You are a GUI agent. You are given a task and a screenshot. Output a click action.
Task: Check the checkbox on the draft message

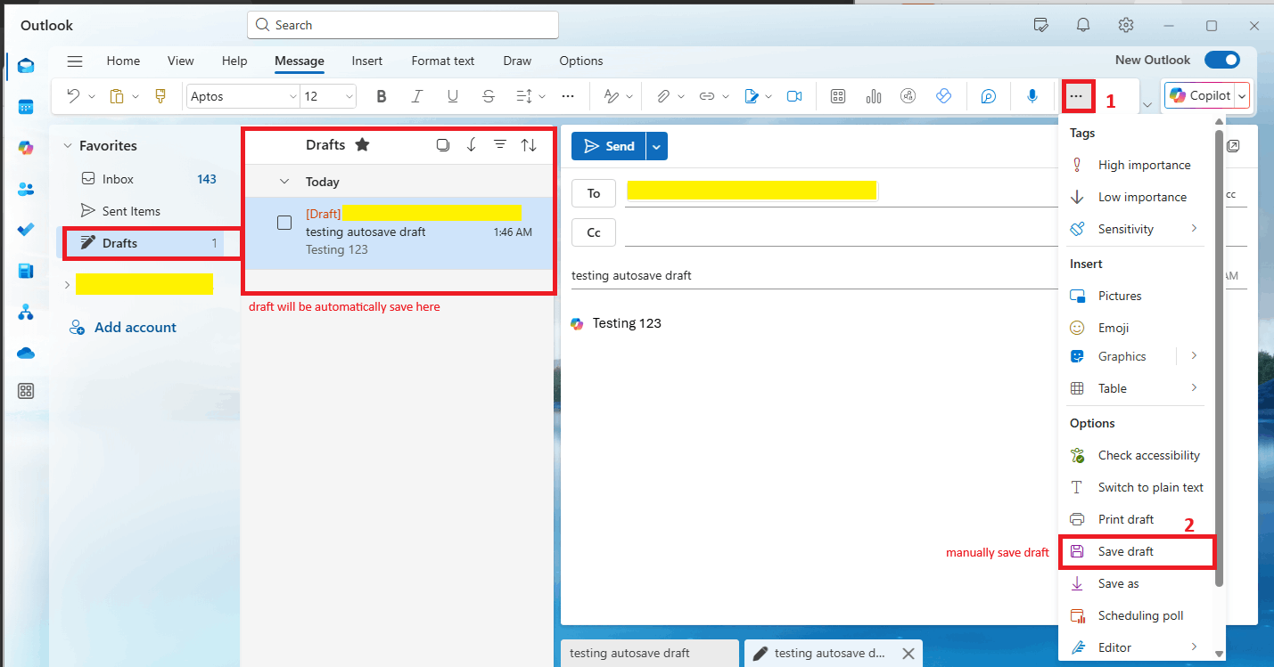(284, 223)
